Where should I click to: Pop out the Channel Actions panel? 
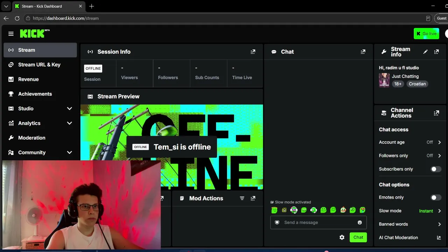tap(436, 113)
